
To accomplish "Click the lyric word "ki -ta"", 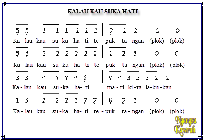I will [x=135, y=87].
